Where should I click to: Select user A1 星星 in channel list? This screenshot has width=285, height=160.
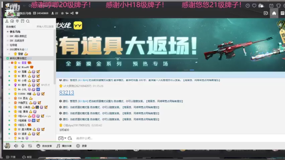pyautogui.click(x=22, y=63)
